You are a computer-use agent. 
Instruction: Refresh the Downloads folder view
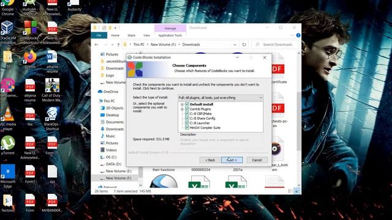[x=244, y=45]
